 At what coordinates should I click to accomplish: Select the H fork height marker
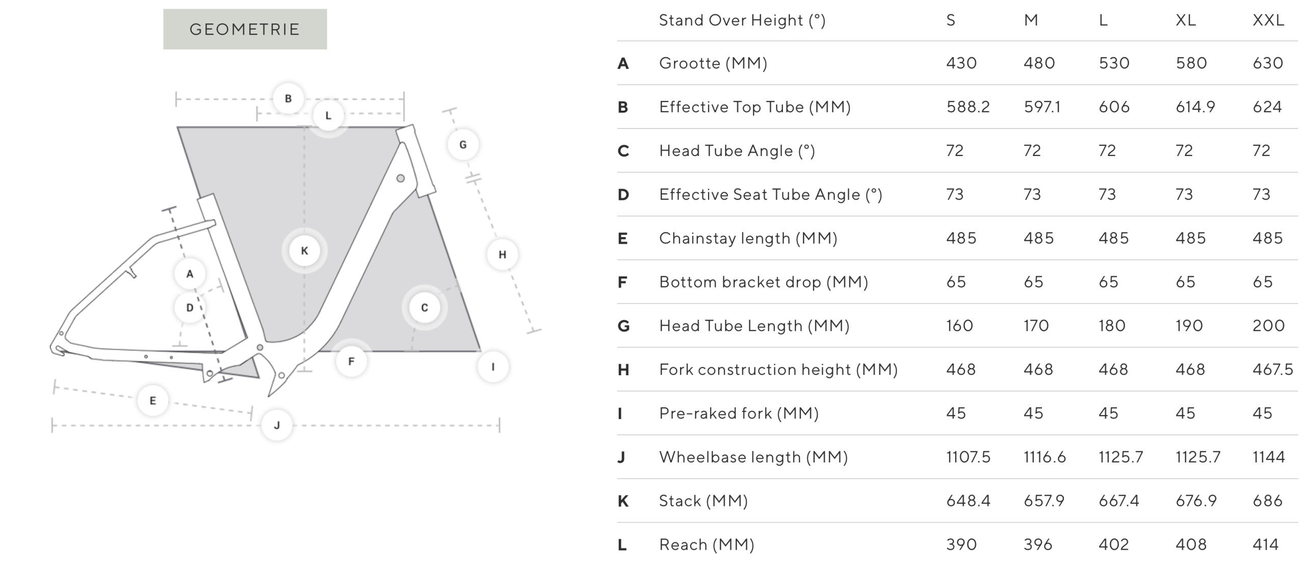coord(502,254)
